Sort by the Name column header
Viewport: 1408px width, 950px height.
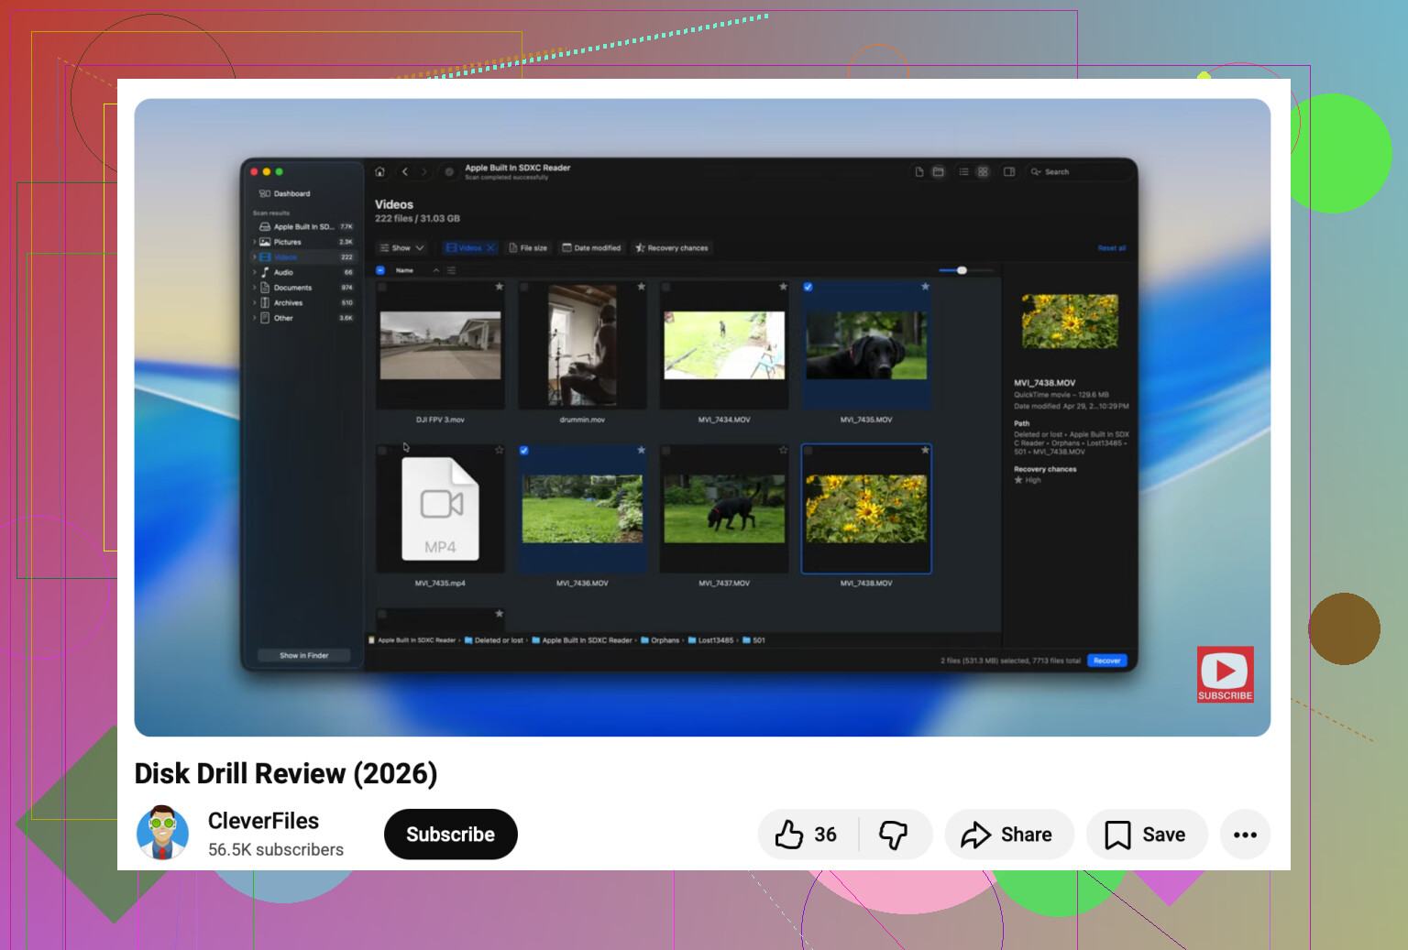pyautogui.click(x=404, y=270)
